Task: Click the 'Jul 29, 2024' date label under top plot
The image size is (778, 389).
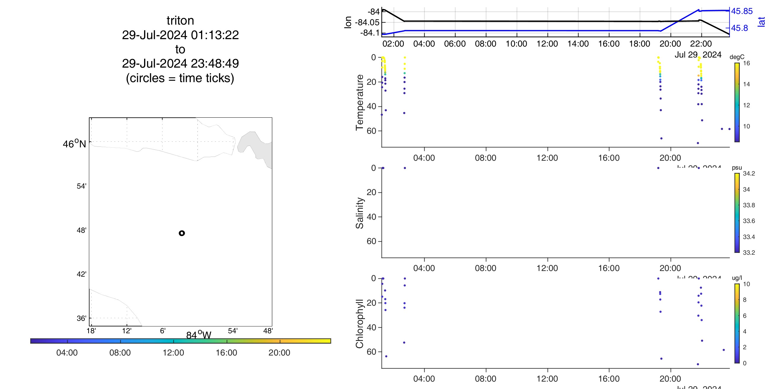Action: point(698,55)
